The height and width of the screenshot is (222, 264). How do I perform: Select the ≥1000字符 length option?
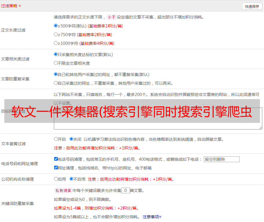(56, 43)
